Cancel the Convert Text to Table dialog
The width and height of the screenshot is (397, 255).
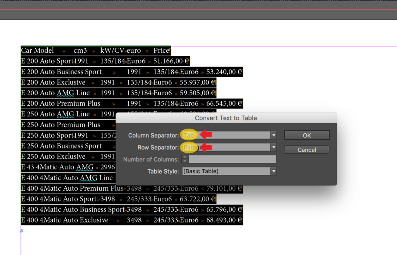pyautogui.click(x=307, y=149)
